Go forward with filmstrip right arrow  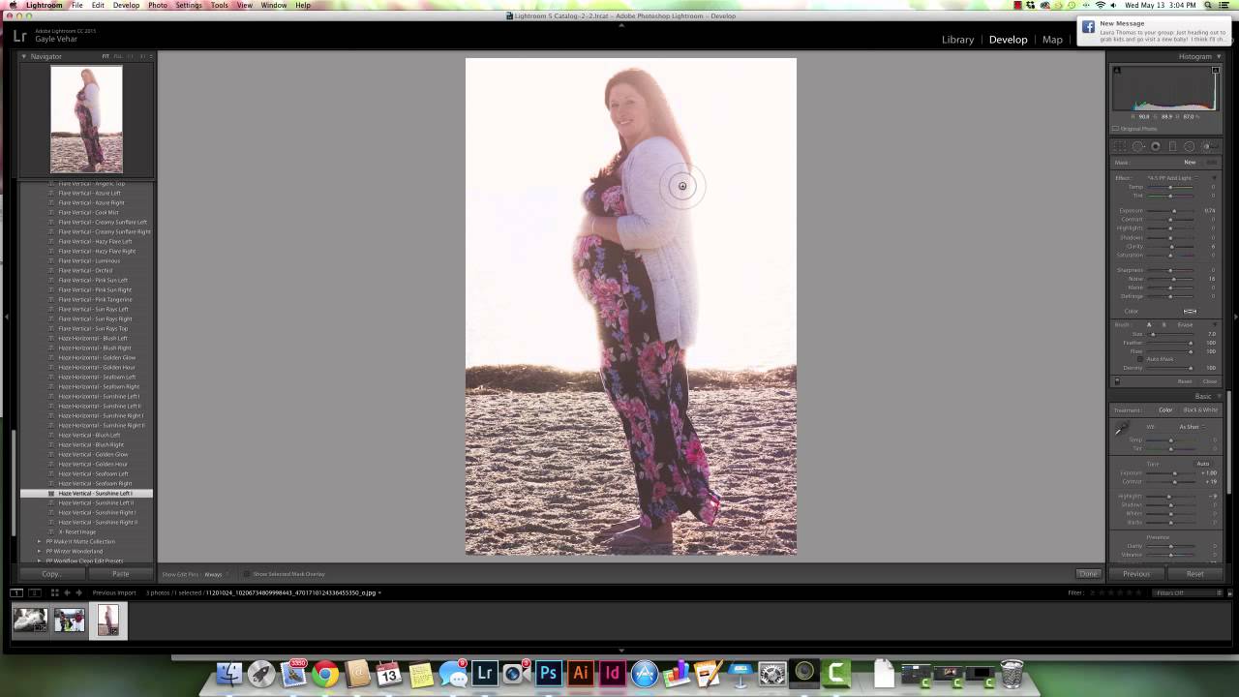click(79, 592)
